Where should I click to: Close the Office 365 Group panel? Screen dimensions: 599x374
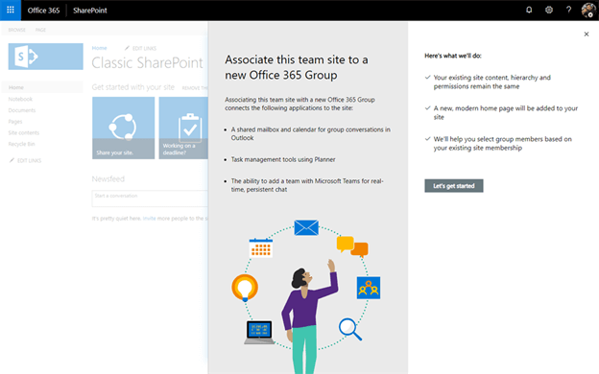(x=587, y=35)
